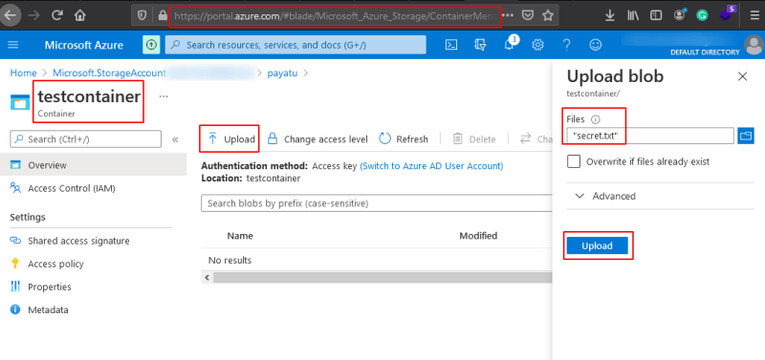
Task: Open Azure Cloud Shell icon
Action: [451, 45]
